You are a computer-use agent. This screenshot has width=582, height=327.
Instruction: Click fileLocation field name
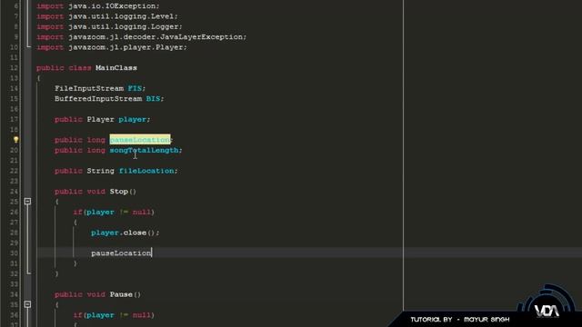click(x=146, y=171)
